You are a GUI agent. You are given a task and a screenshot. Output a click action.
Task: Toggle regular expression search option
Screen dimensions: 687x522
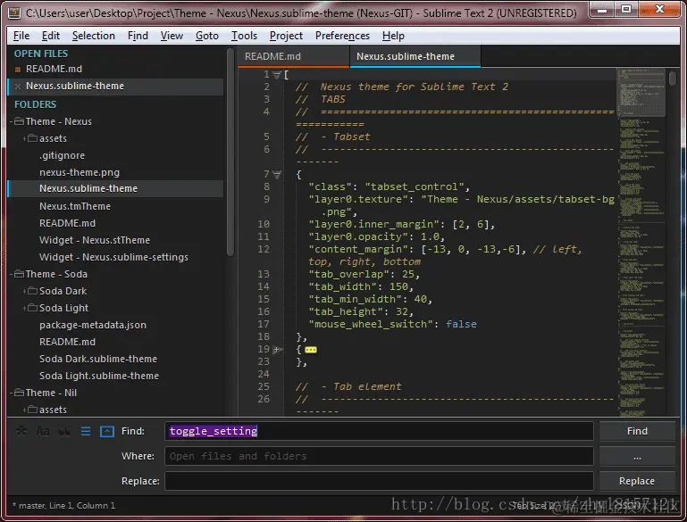pos(21,431)
